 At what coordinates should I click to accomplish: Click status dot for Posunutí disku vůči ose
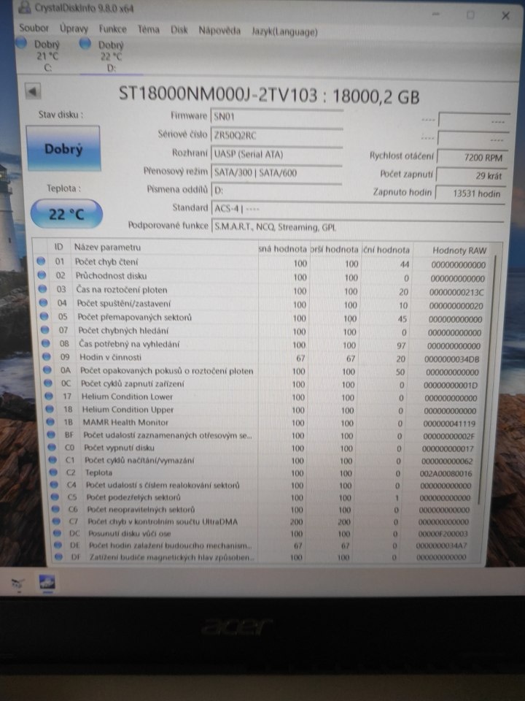(x=57, y=533)
